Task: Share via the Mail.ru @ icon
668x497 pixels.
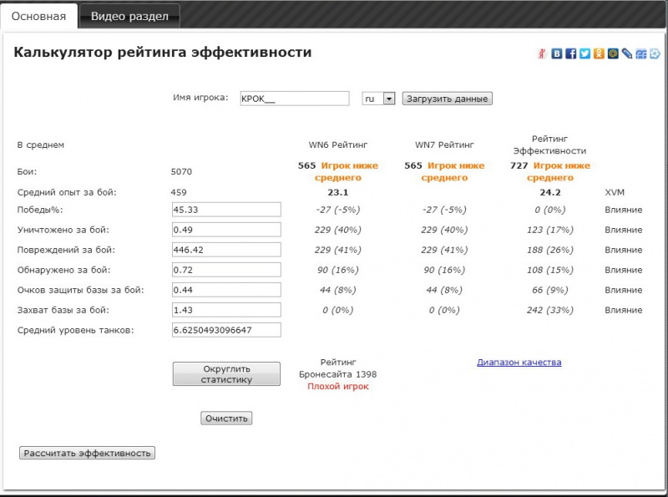Action: pos(613,54)
